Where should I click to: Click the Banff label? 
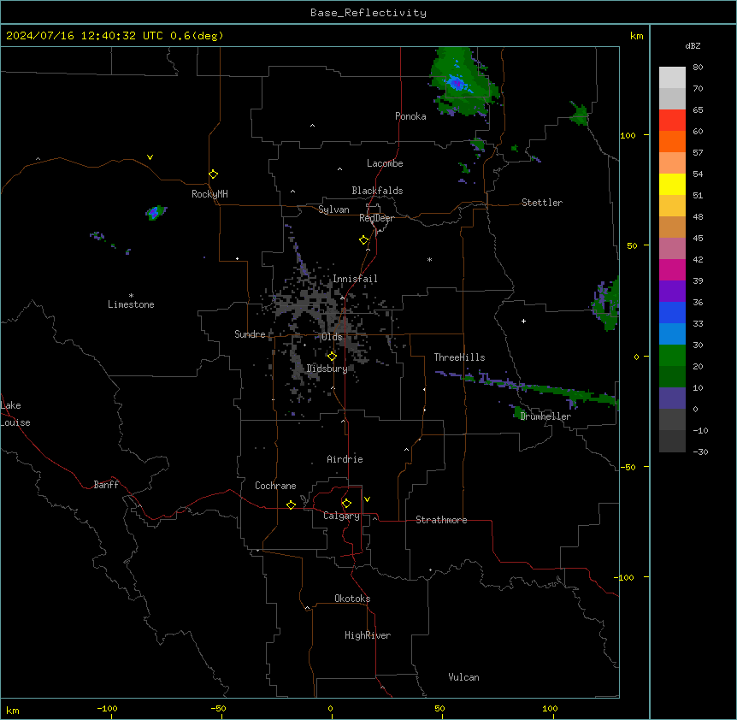click(106, 485)
